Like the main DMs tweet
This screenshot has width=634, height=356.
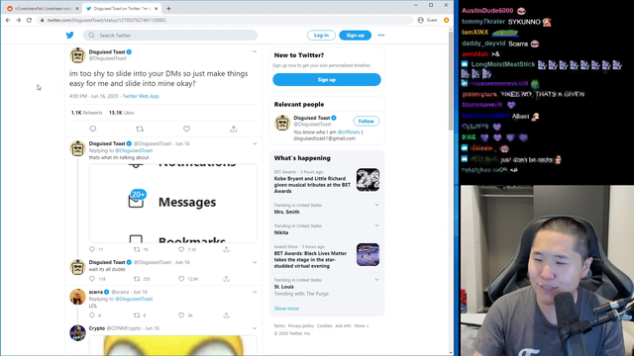tap(186, 129)
